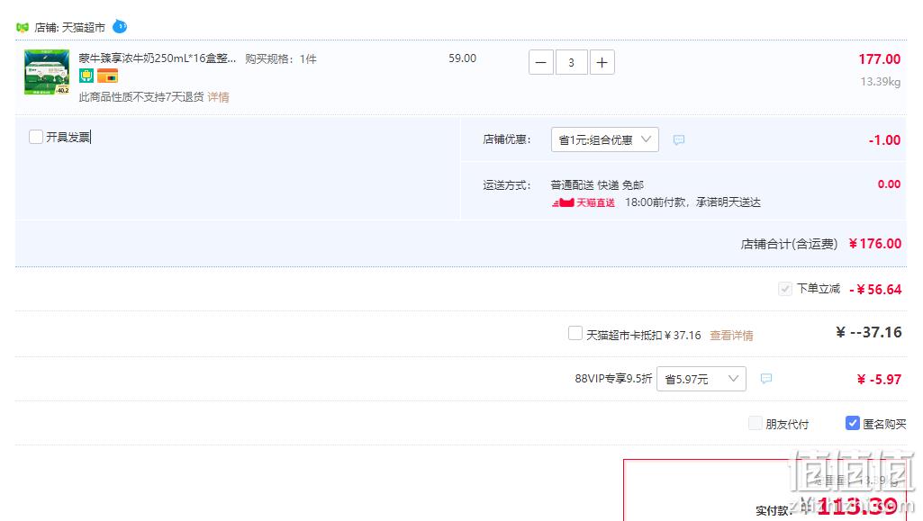Screen dimensions: 923x521
Task: Open the 省1元:组合优惠 dropdown
Action: [604, 140]
